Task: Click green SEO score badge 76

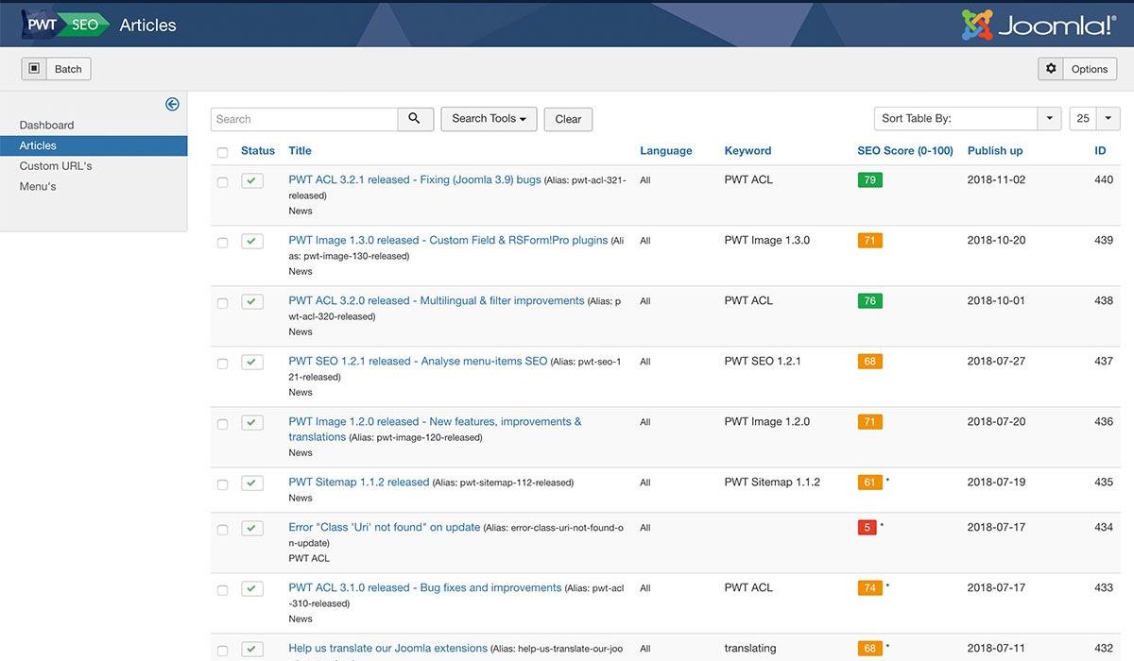Action: coord(869,300)
